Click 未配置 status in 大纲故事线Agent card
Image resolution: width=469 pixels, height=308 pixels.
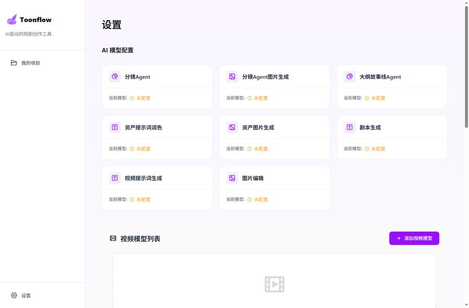click(x=378, y=98)
